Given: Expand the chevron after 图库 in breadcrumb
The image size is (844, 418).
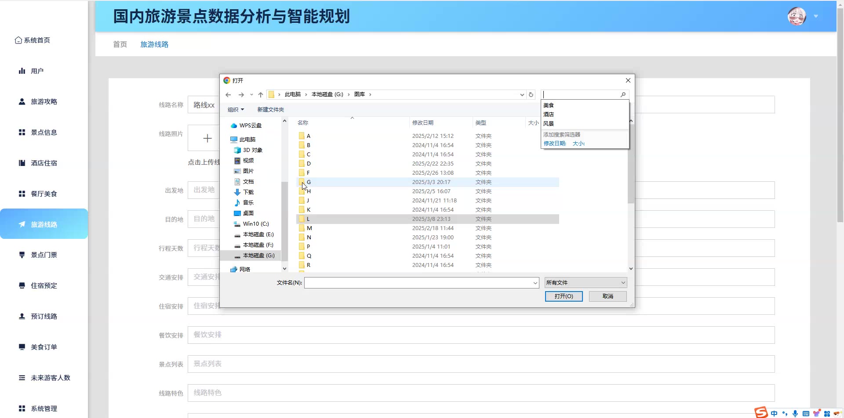Looking at the screenshot, I should (370, 95).
